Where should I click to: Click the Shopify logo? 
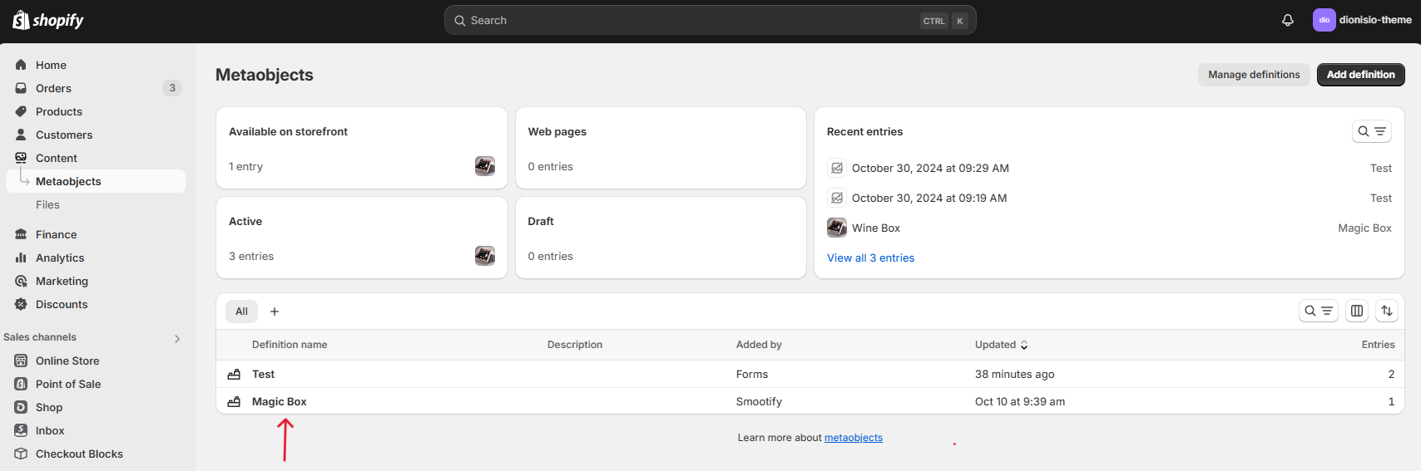point(48,20)
